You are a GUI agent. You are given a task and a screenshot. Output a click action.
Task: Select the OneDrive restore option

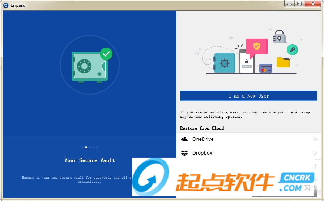tap(248, 139)
